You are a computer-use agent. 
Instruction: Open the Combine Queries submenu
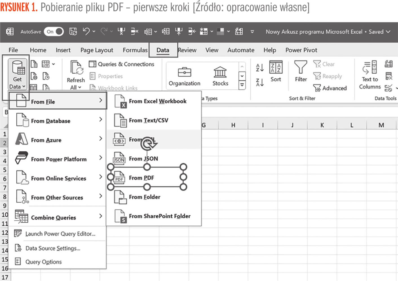58,217
